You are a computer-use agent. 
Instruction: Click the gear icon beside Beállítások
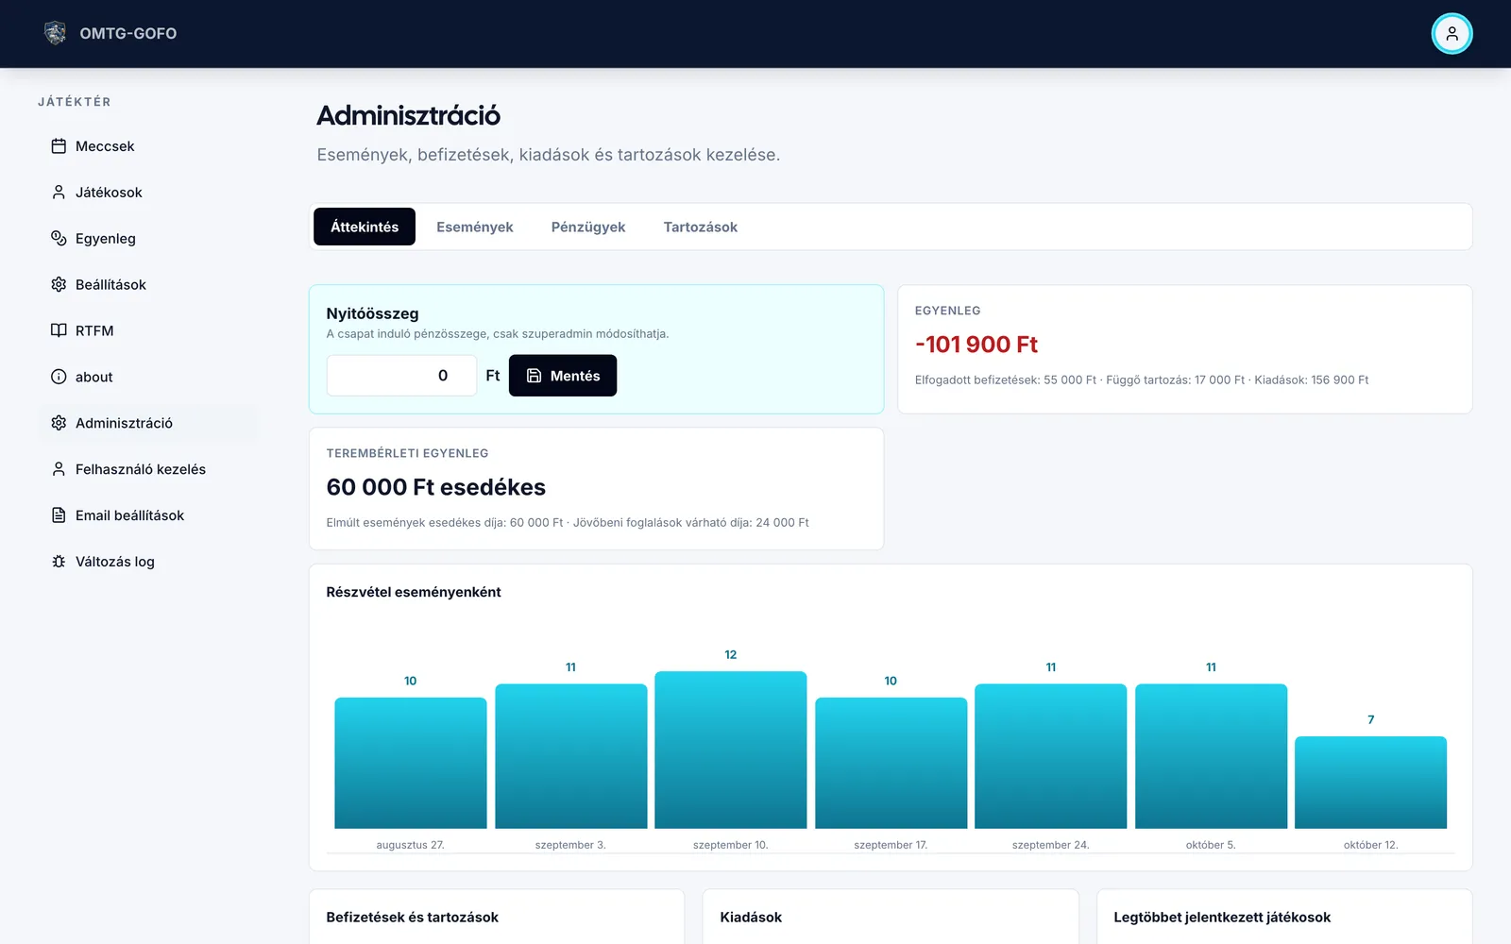pyautogui.click(x=59, y=284)
